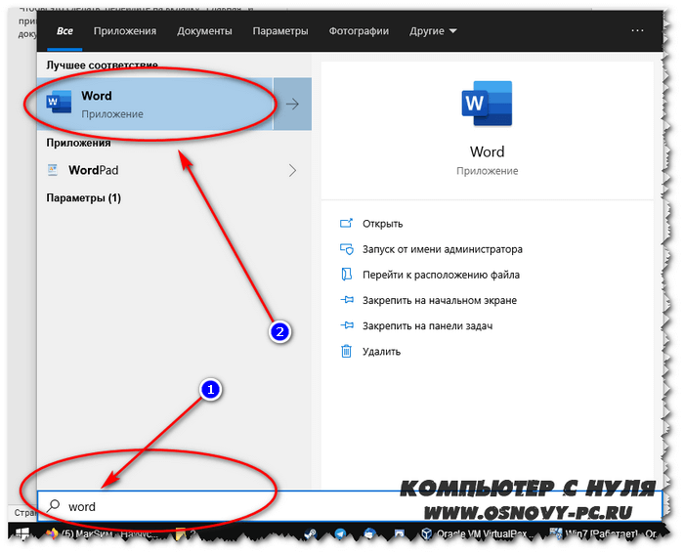Switch to the Документы tab
This screenshot has width=684, height=555.
coord(204,31)
